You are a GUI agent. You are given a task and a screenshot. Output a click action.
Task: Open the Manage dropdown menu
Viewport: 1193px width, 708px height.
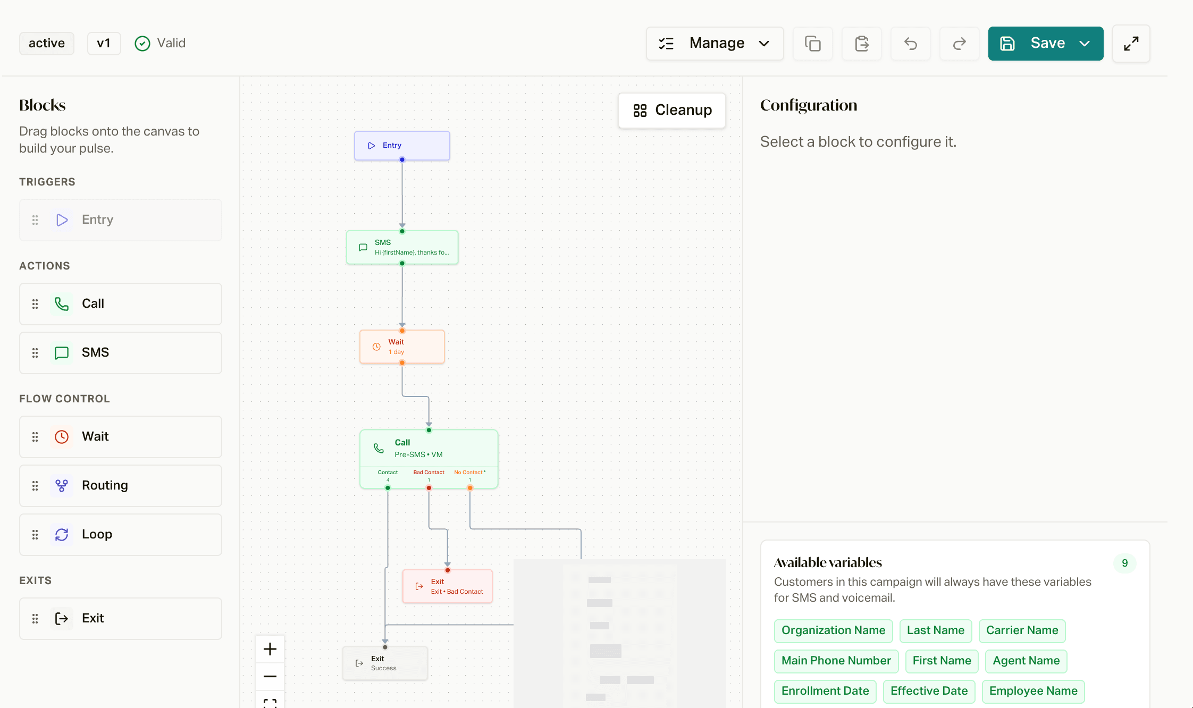(715, 44)
